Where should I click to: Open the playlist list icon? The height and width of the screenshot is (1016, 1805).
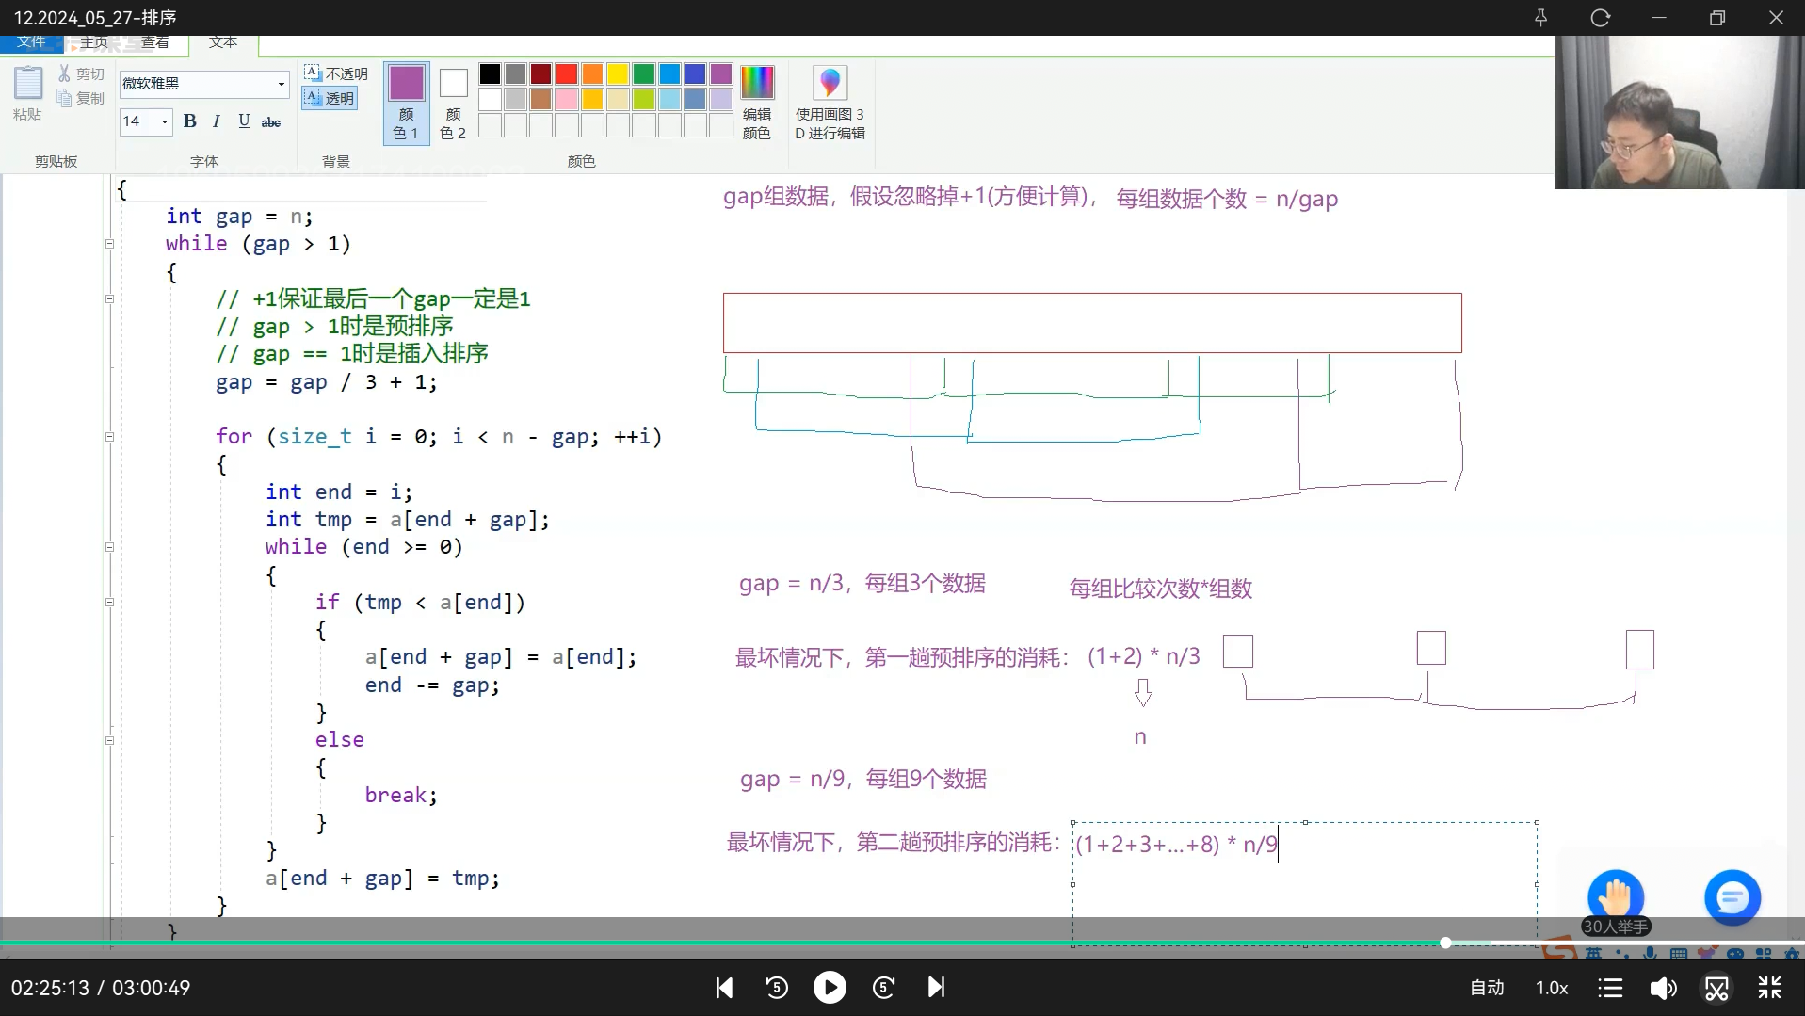1611,988
